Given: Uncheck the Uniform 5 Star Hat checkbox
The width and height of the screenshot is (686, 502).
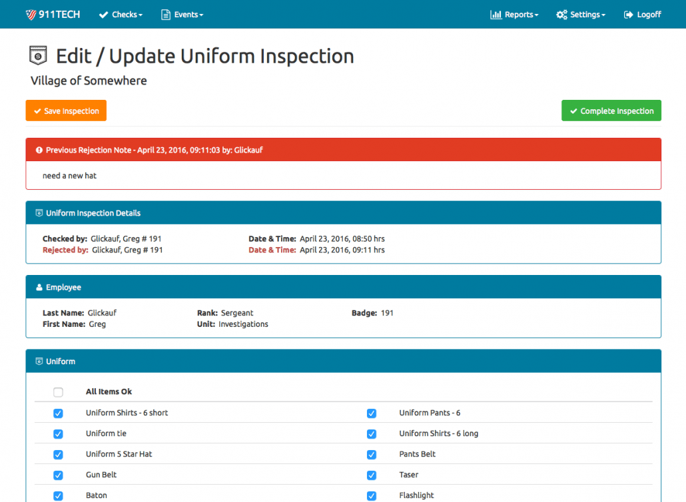Looking at the screenshot, I should point(58,454).
